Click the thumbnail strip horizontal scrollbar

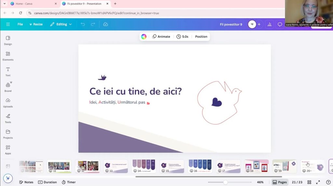pyautogui.click(x=208, y=177)
